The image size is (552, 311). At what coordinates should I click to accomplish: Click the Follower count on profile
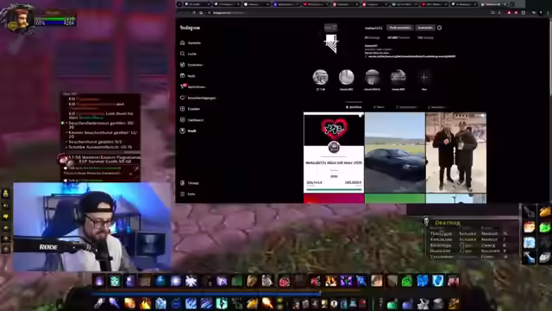click(x=398, y=37)
